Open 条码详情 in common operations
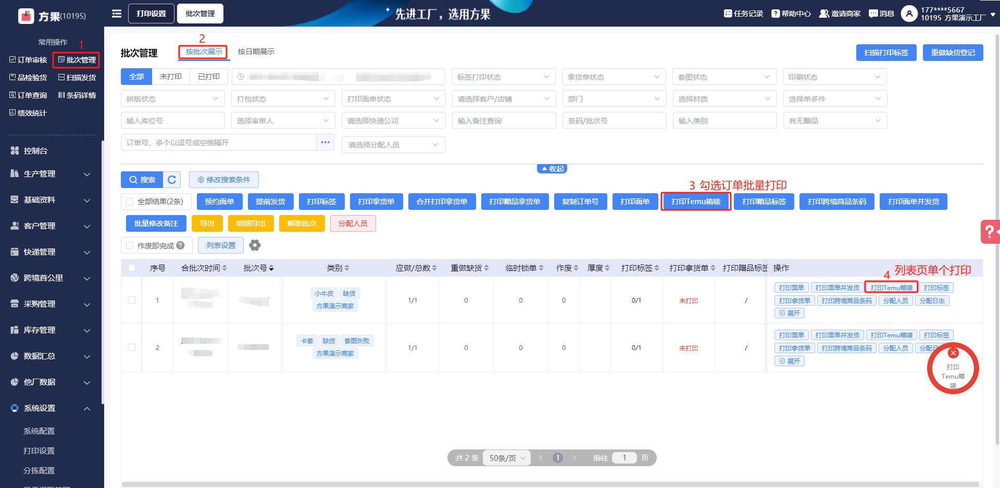The image size is (1000, 488). coord(77,95)
